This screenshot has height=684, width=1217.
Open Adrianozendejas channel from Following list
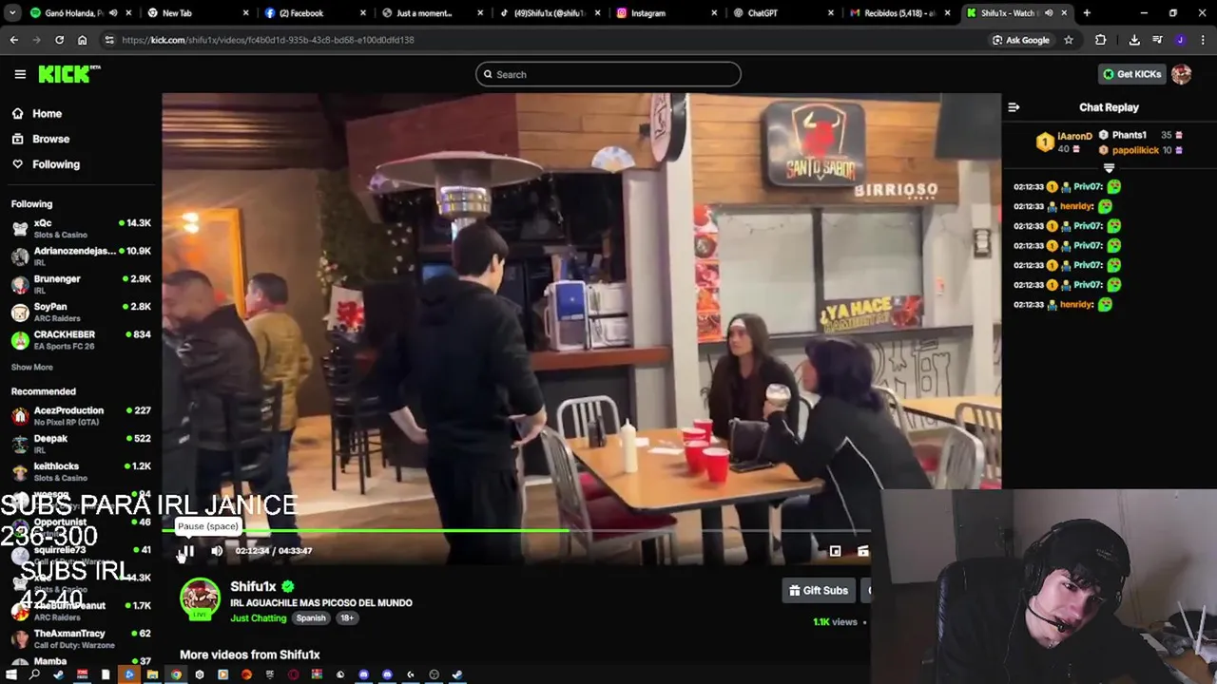click(x=81, y=256)
